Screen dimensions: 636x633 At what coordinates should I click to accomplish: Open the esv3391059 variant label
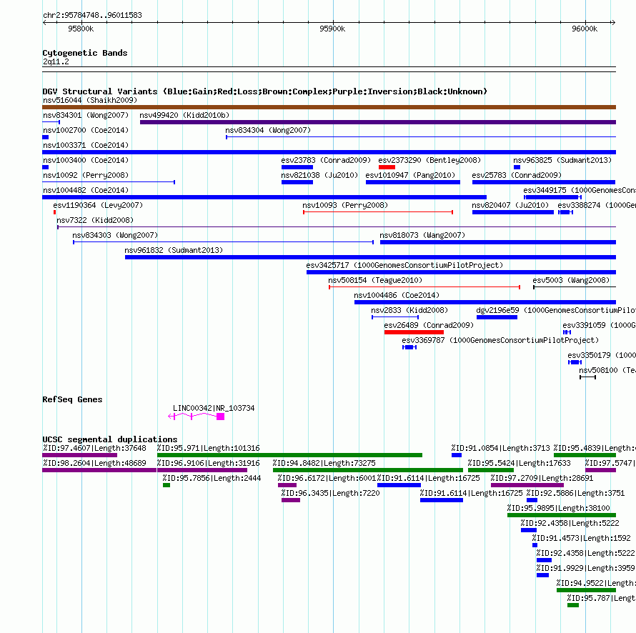point(599,325)
